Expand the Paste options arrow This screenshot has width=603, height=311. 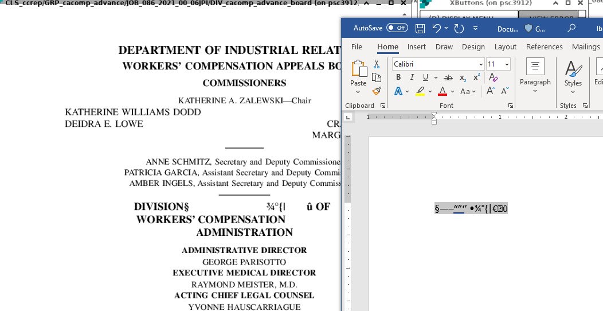[358, 92]
